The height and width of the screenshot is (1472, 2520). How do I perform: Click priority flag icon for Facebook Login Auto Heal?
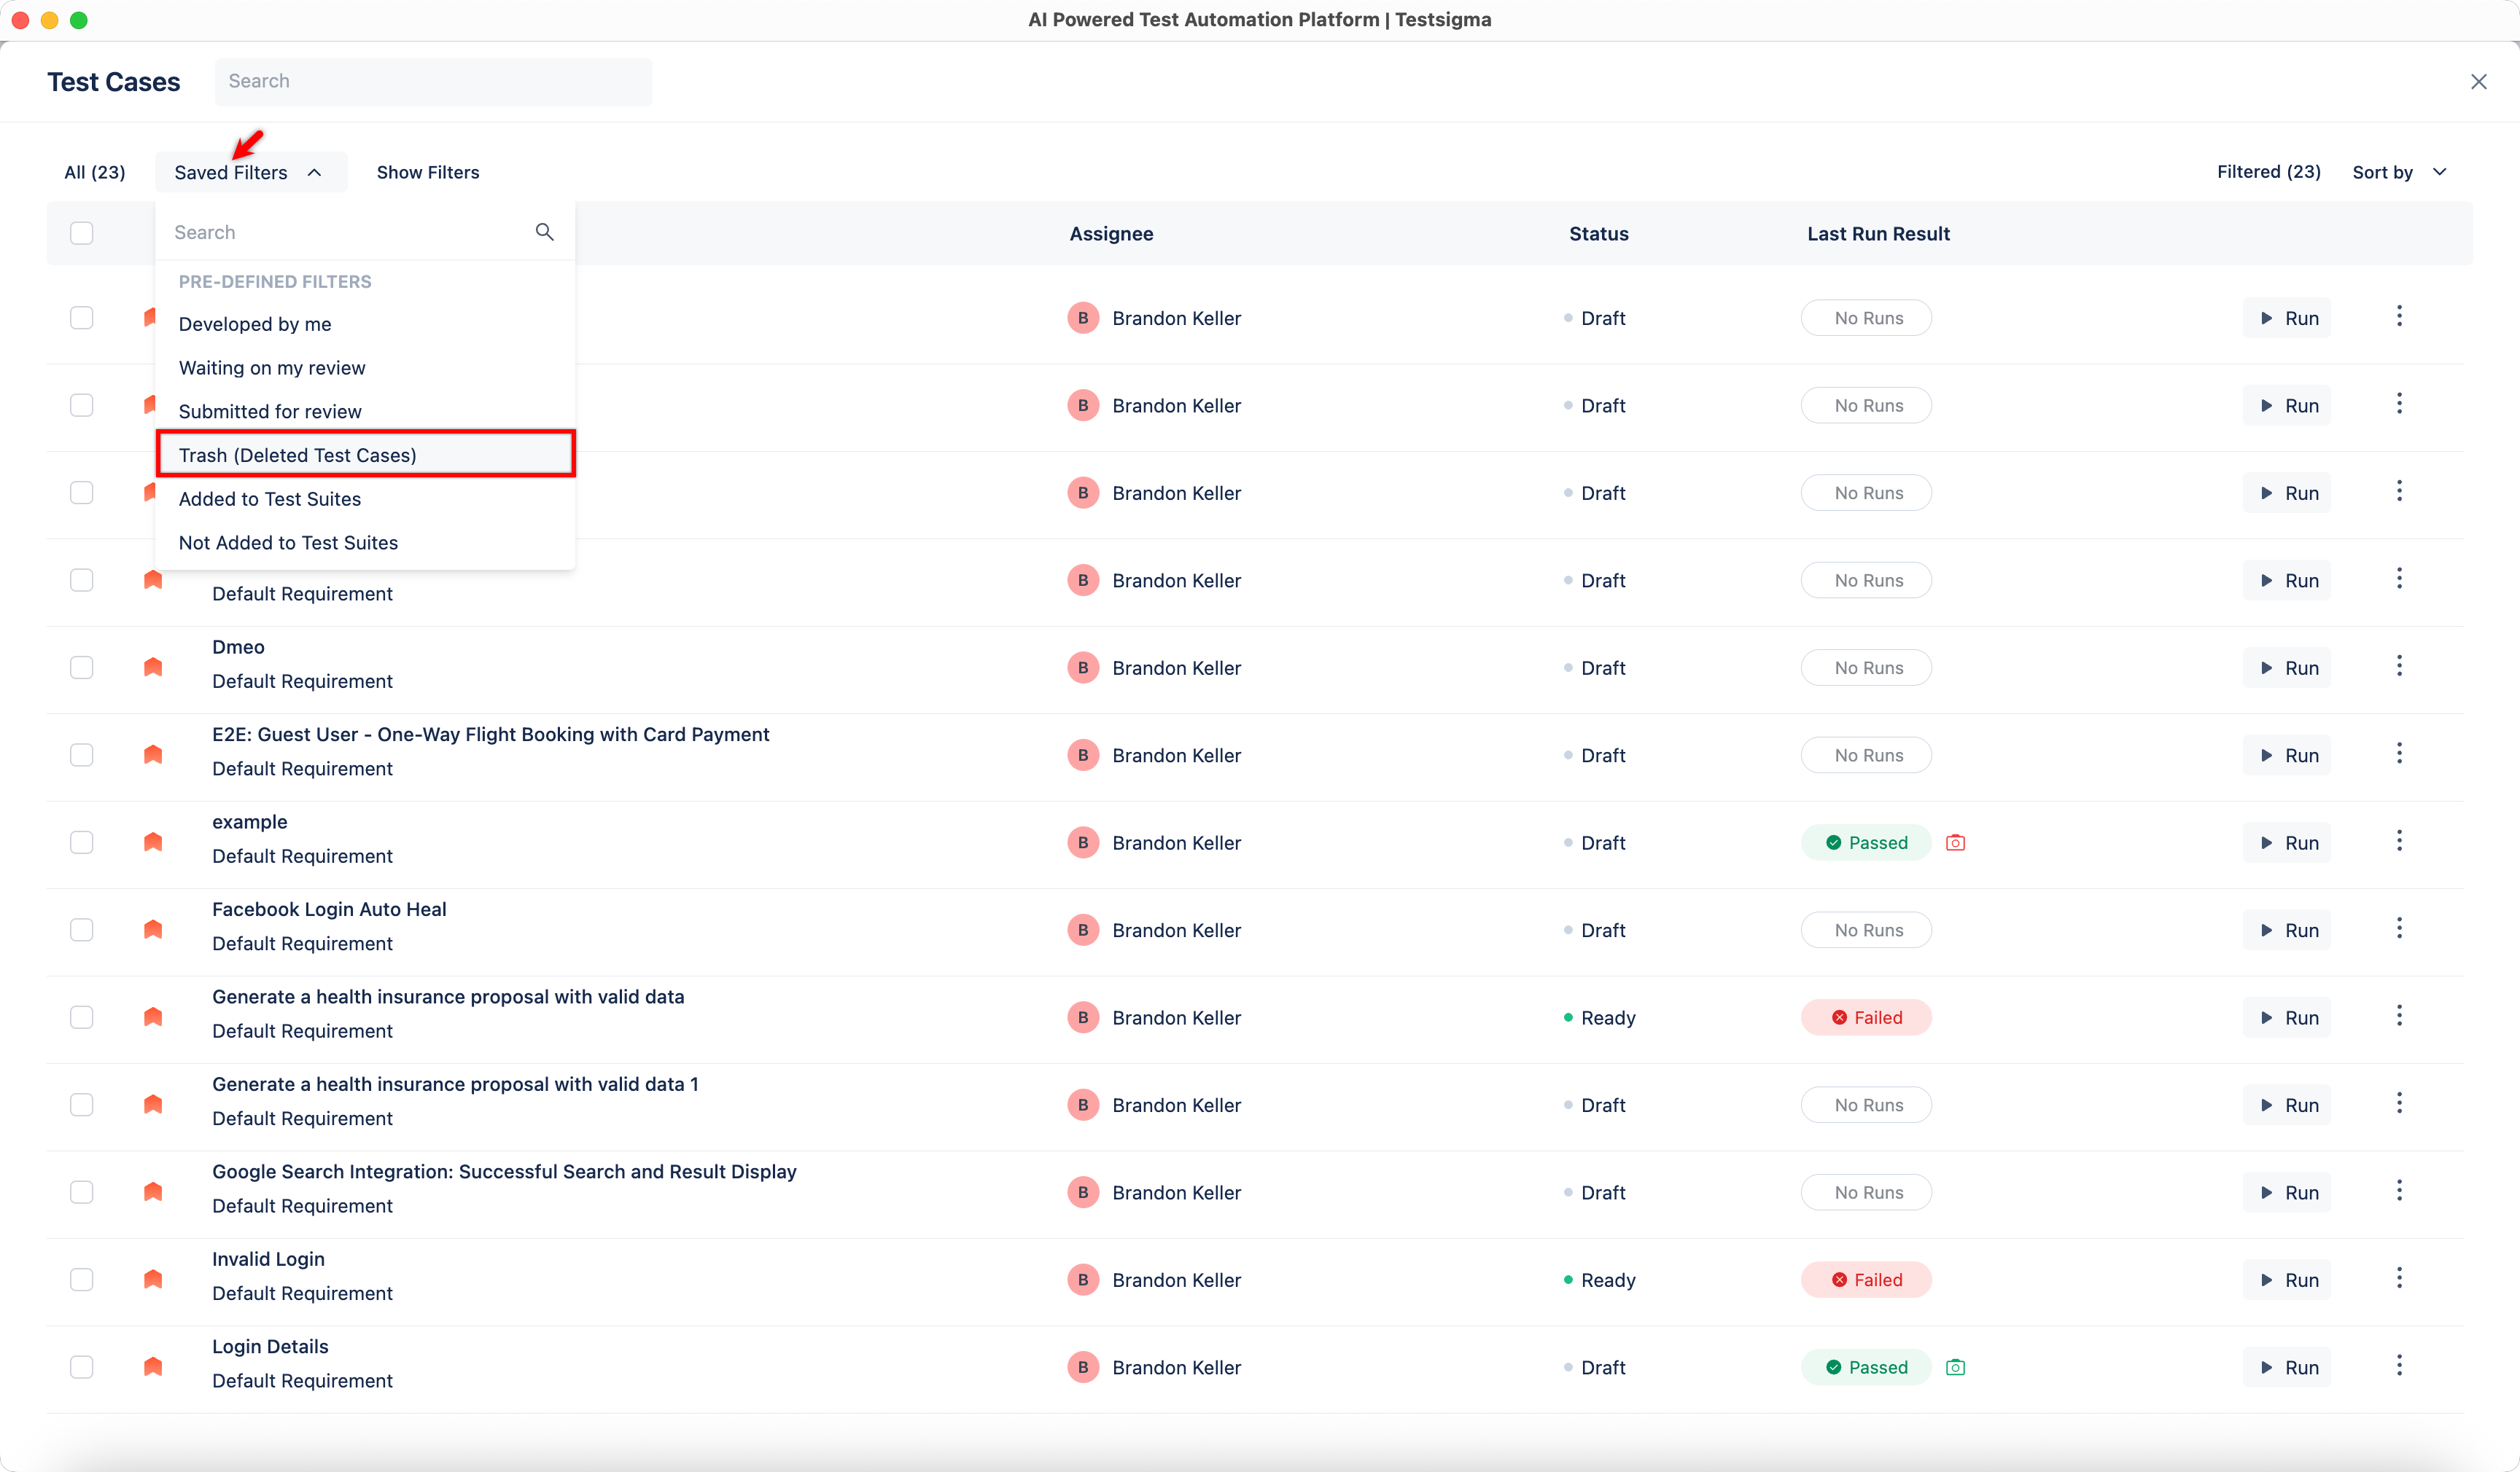[x=153, y=929]
